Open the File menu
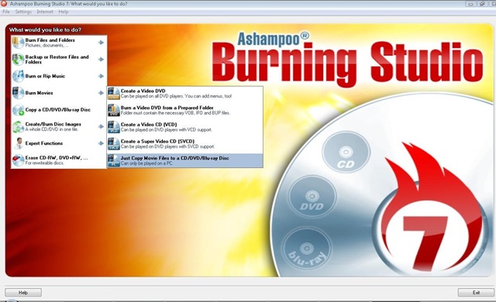Screen dimensions: 496x302 6,12
